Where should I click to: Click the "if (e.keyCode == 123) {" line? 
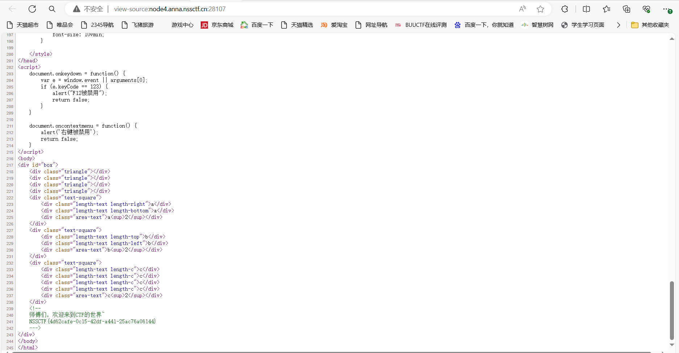click(x=74, y=87)
